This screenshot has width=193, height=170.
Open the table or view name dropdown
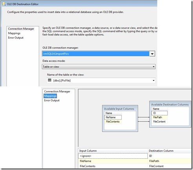coord(153,81)
